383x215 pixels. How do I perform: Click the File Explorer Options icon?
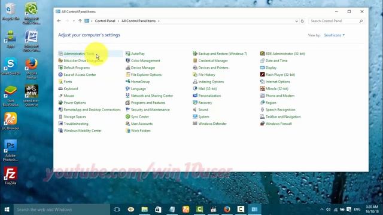point(127,75)
